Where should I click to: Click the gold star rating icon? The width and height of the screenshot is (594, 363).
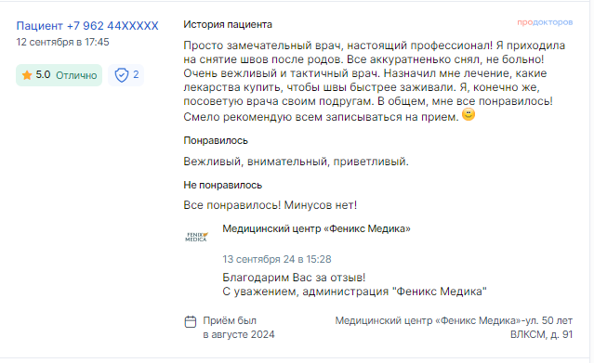[x=27, y=75]
